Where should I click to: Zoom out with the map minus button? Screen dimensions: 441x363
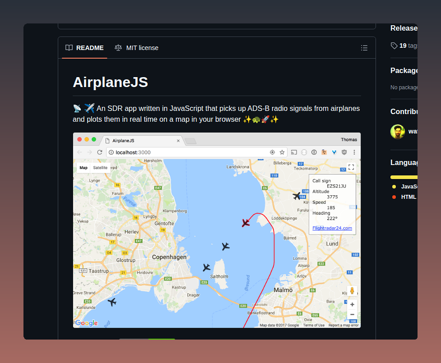coord(352,314)
